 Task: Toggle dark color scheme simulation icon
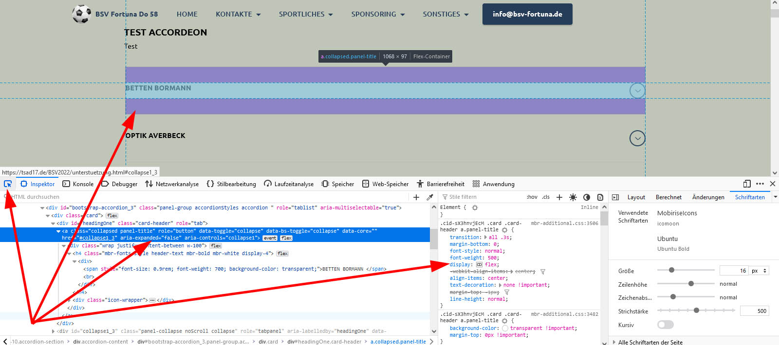[x=587, y=197]
